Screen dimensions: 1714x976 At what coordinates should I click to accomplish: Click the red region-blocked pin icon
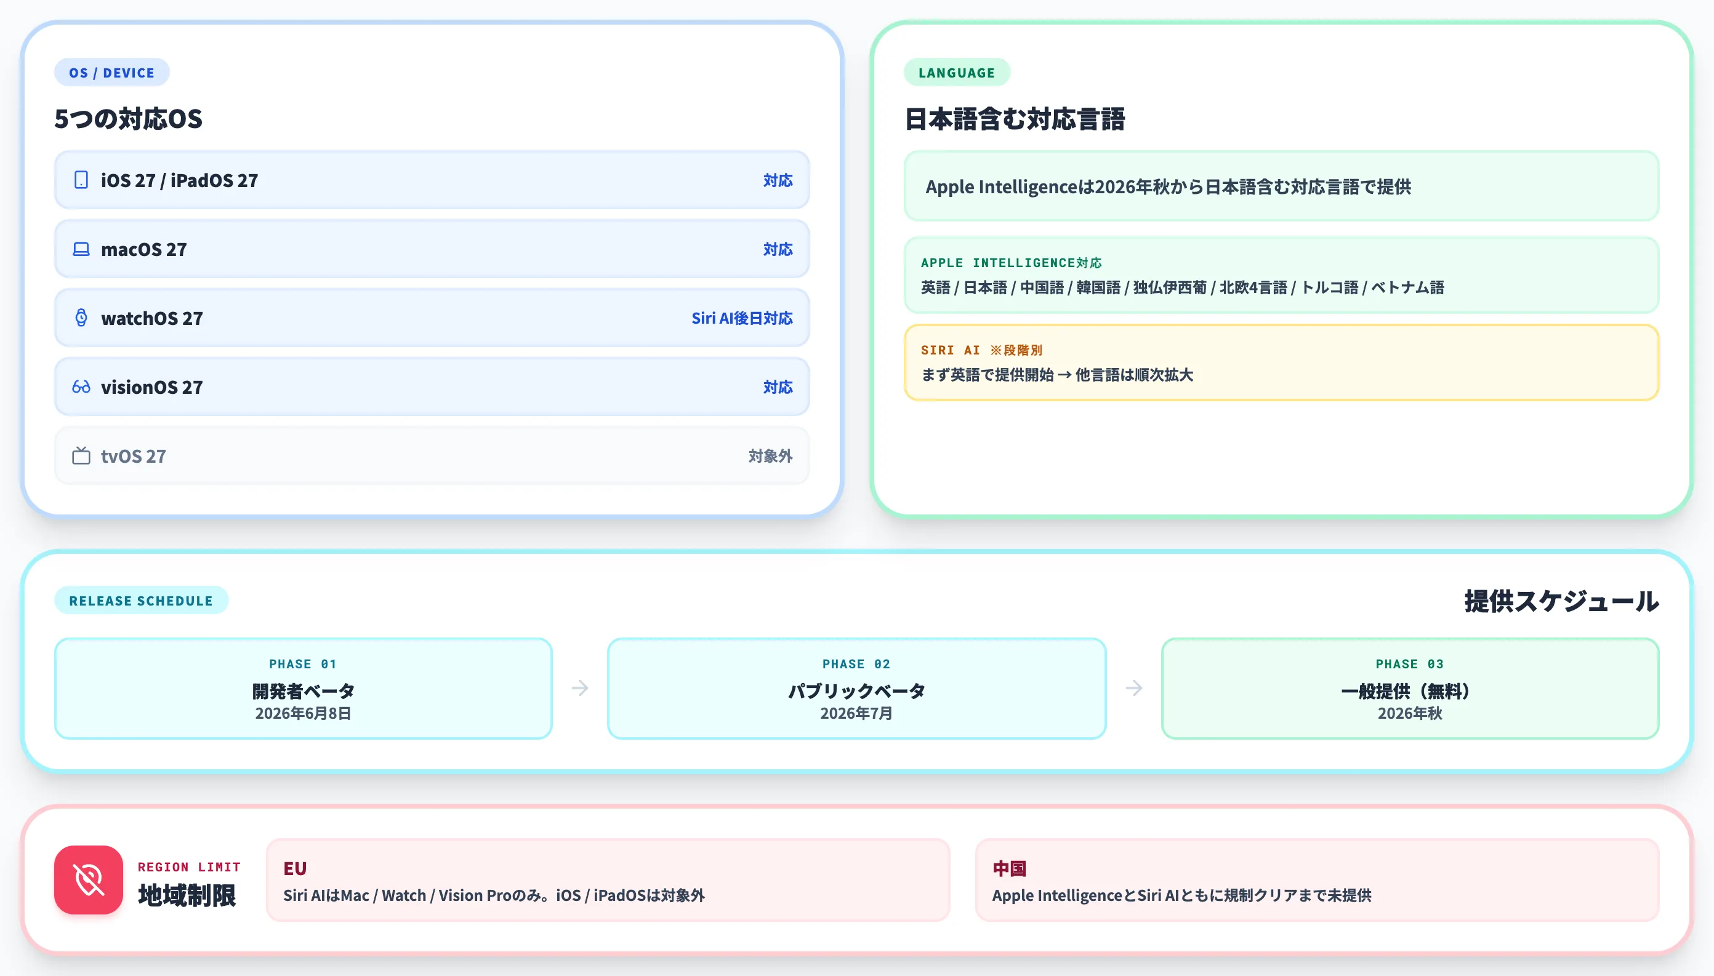[89, 879]
